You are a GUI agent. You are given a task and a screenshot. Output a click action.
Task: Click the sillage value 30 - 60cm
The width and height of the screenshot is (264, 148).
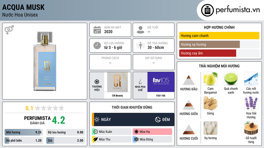pyautogui.click(x=156, y=48)
